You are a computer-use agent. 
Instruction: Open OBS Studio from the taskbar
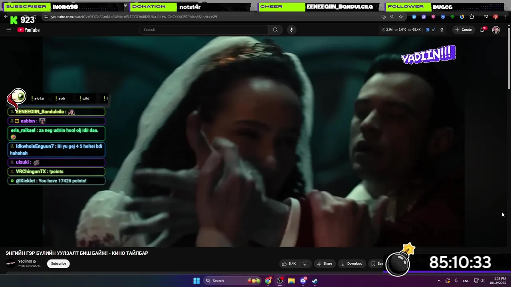tap(280, 281)
